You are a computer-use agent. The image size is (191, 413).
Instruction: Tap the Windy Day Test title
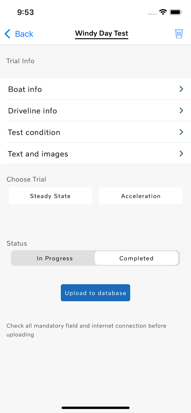click(101, 33)
